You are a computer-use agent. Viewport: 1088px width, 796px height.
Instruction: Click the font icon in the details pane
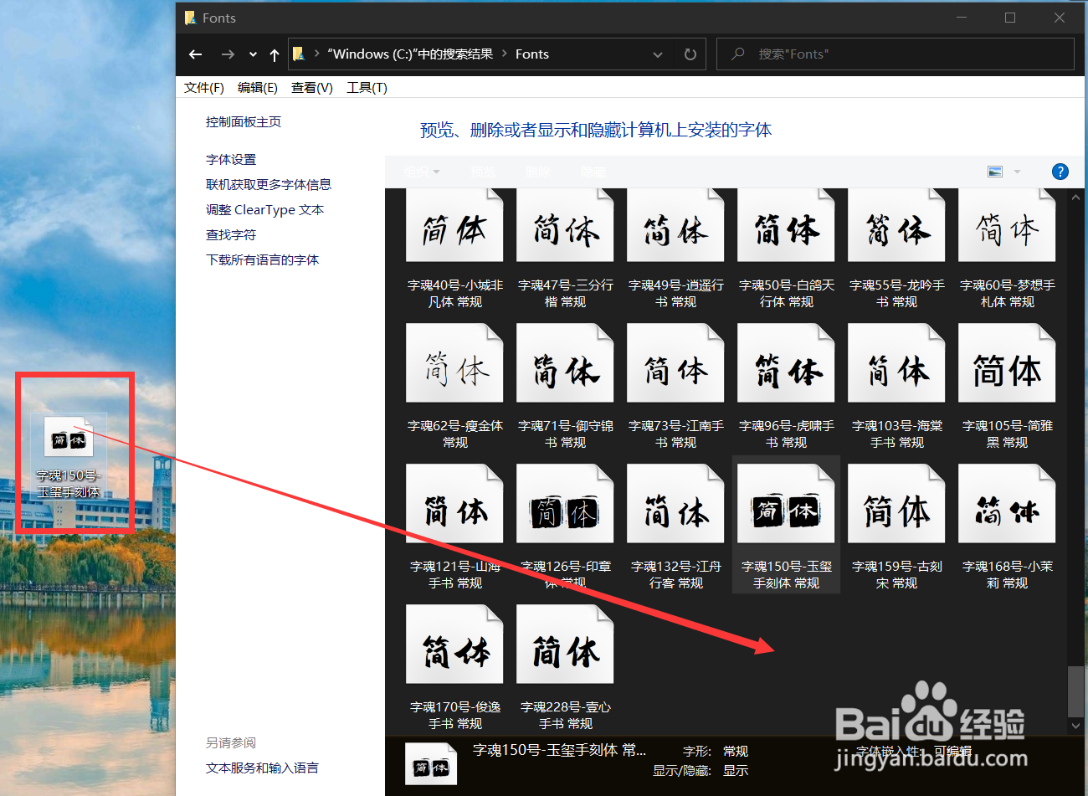pyautogui.click(x=431, y=763)
